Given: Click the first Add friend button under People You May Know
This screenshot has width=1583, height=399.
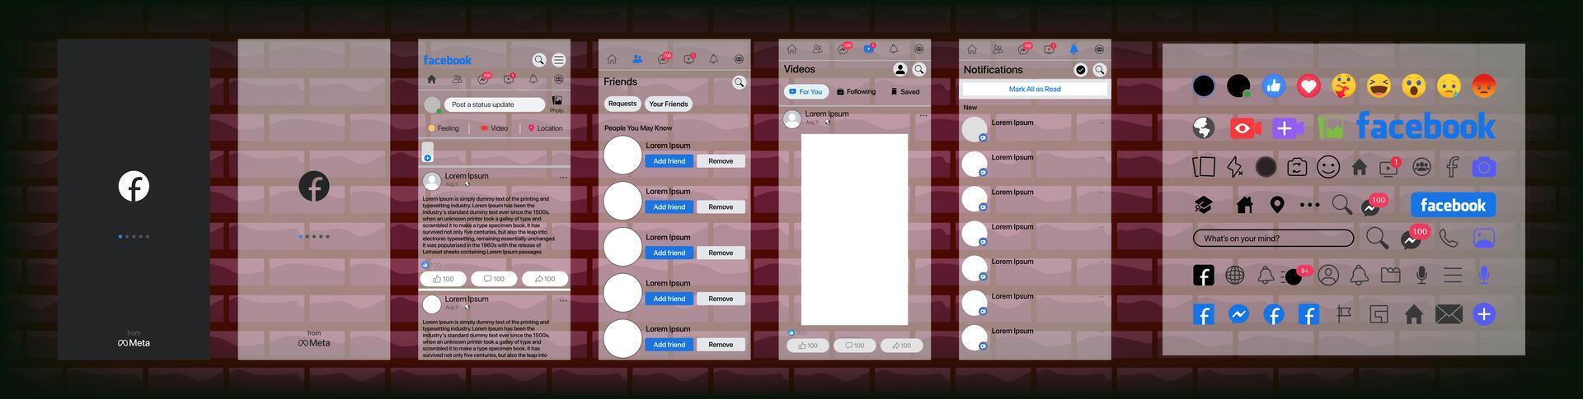Looking at the screenshot, I should click(669, 161).
